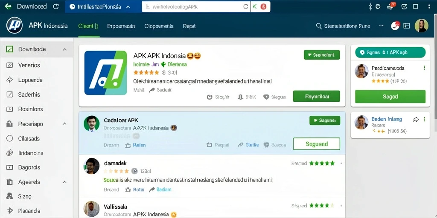
Task: Open options dots for Peadicamaroda card
Action: pyautogui.click(x=424, y=68)
